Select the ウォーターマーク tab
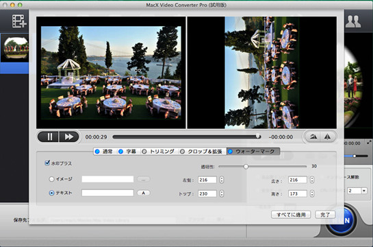Screen dimensions: 373x247 [x=253, y=152]
